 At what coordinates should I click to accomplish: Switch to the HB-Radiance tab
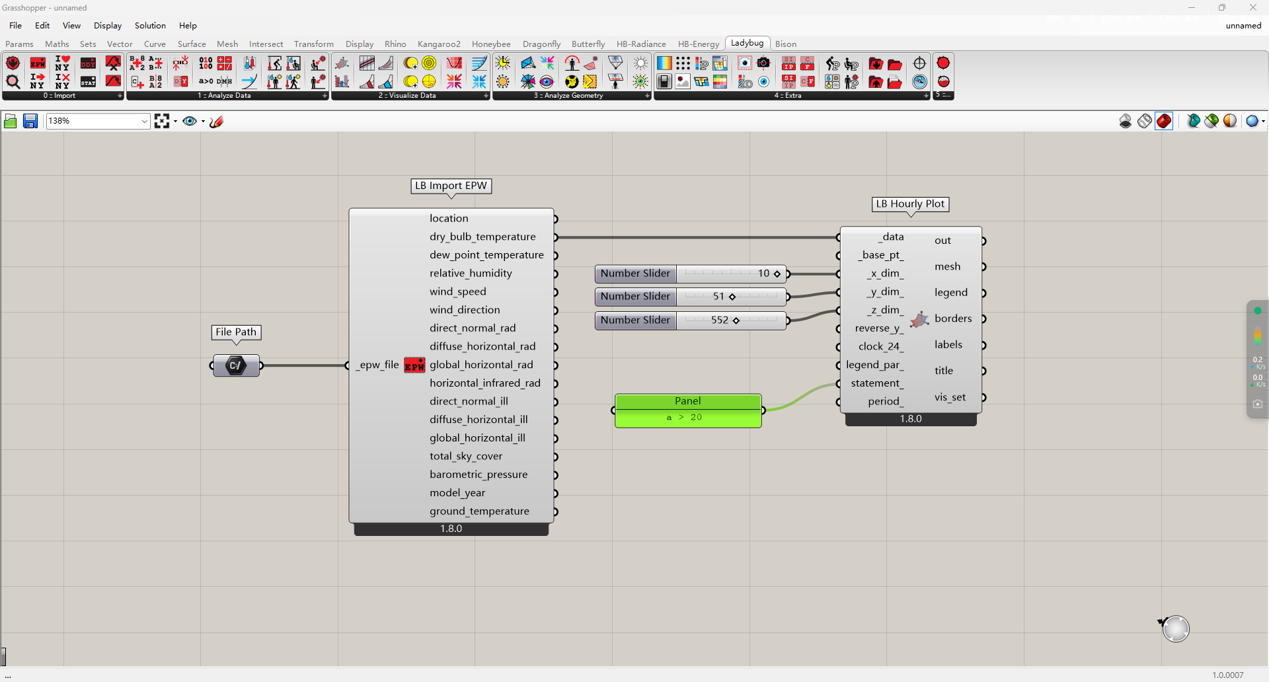click(641, 44)
